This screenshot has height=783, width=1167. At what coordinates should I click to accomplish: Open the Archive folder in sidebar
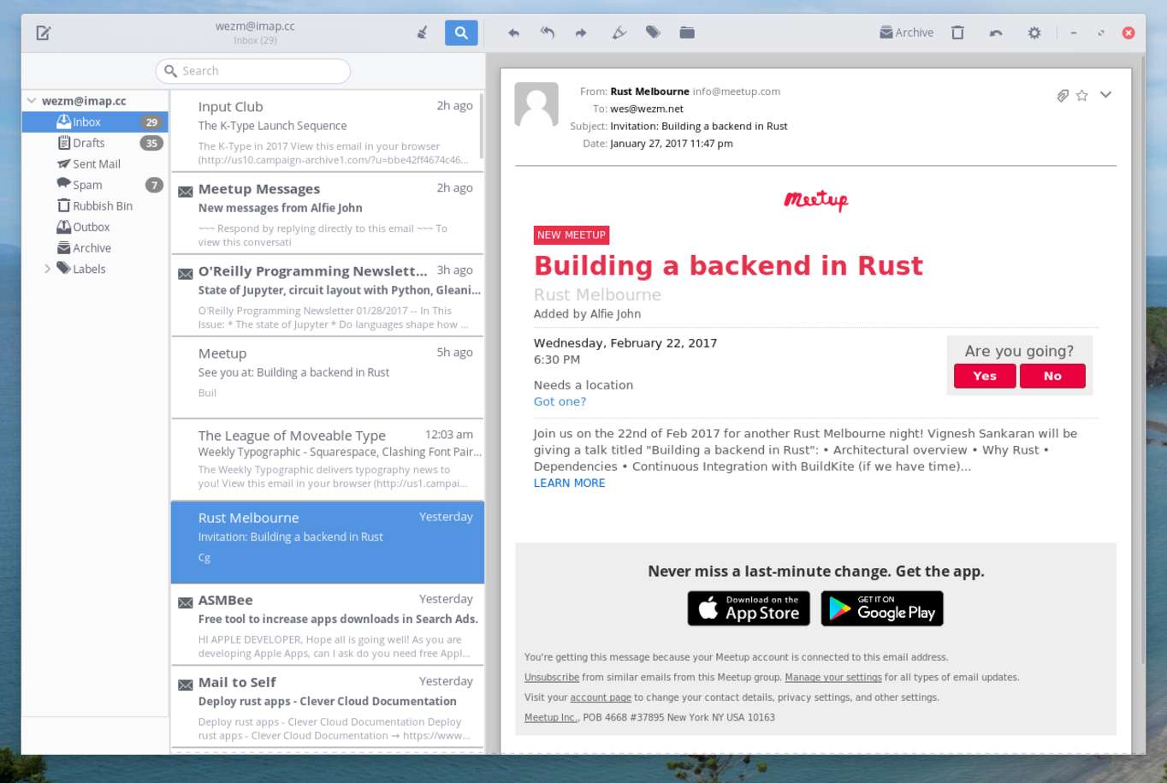[95, 248]
